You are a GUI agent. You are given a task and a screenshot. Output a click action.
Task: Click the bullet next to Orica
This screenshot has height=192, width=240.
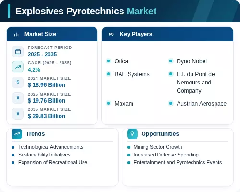click(x=108, y=61)
